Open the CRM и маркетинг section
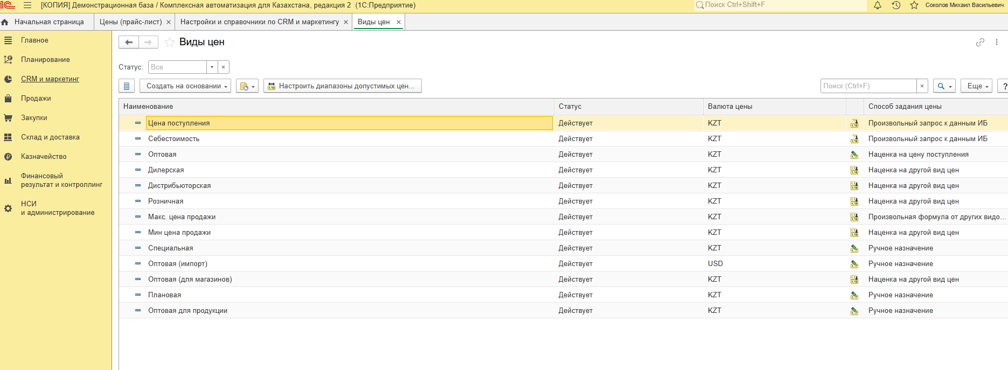The image size is (1008, 370). click(50, 79)
